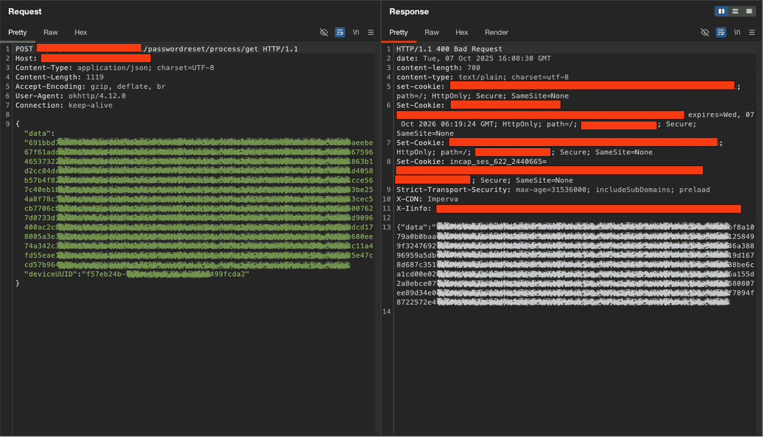Click 'User-Agent: okhttp/4.12.0' header
The image size is (764, 437).
(x=71, y=96)
